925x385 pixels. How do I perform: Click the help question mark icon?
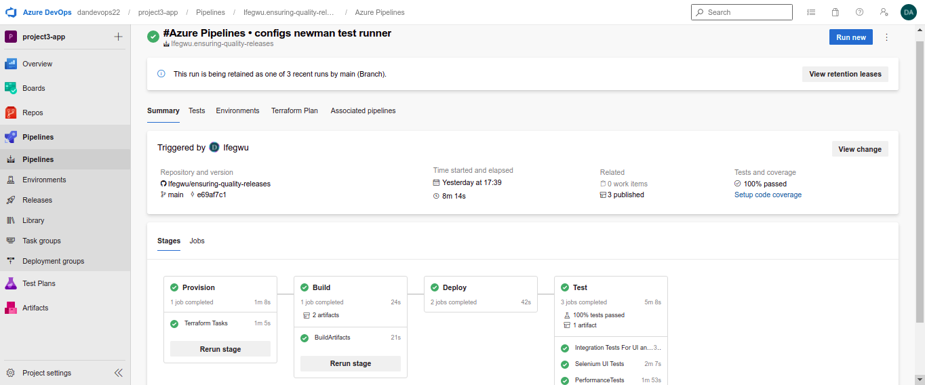859,12
